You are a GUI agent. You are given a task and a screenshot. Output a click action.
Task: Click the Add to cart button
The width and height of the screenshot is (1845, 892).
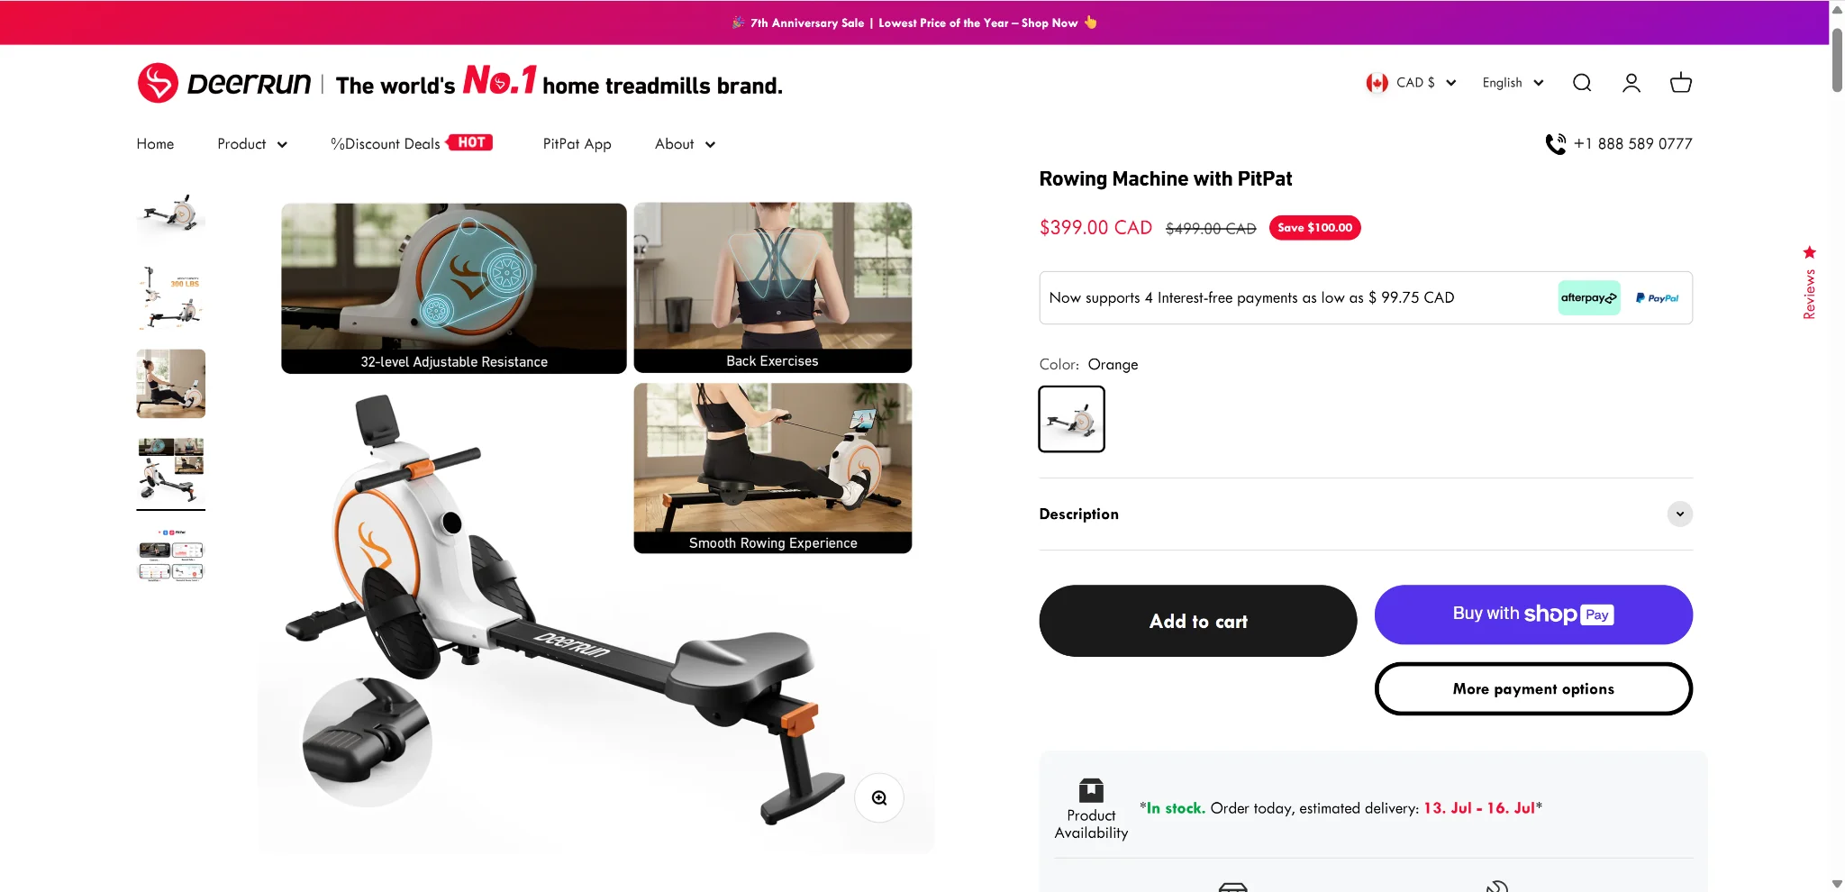pyautogui.click(x=1198, y=621)
